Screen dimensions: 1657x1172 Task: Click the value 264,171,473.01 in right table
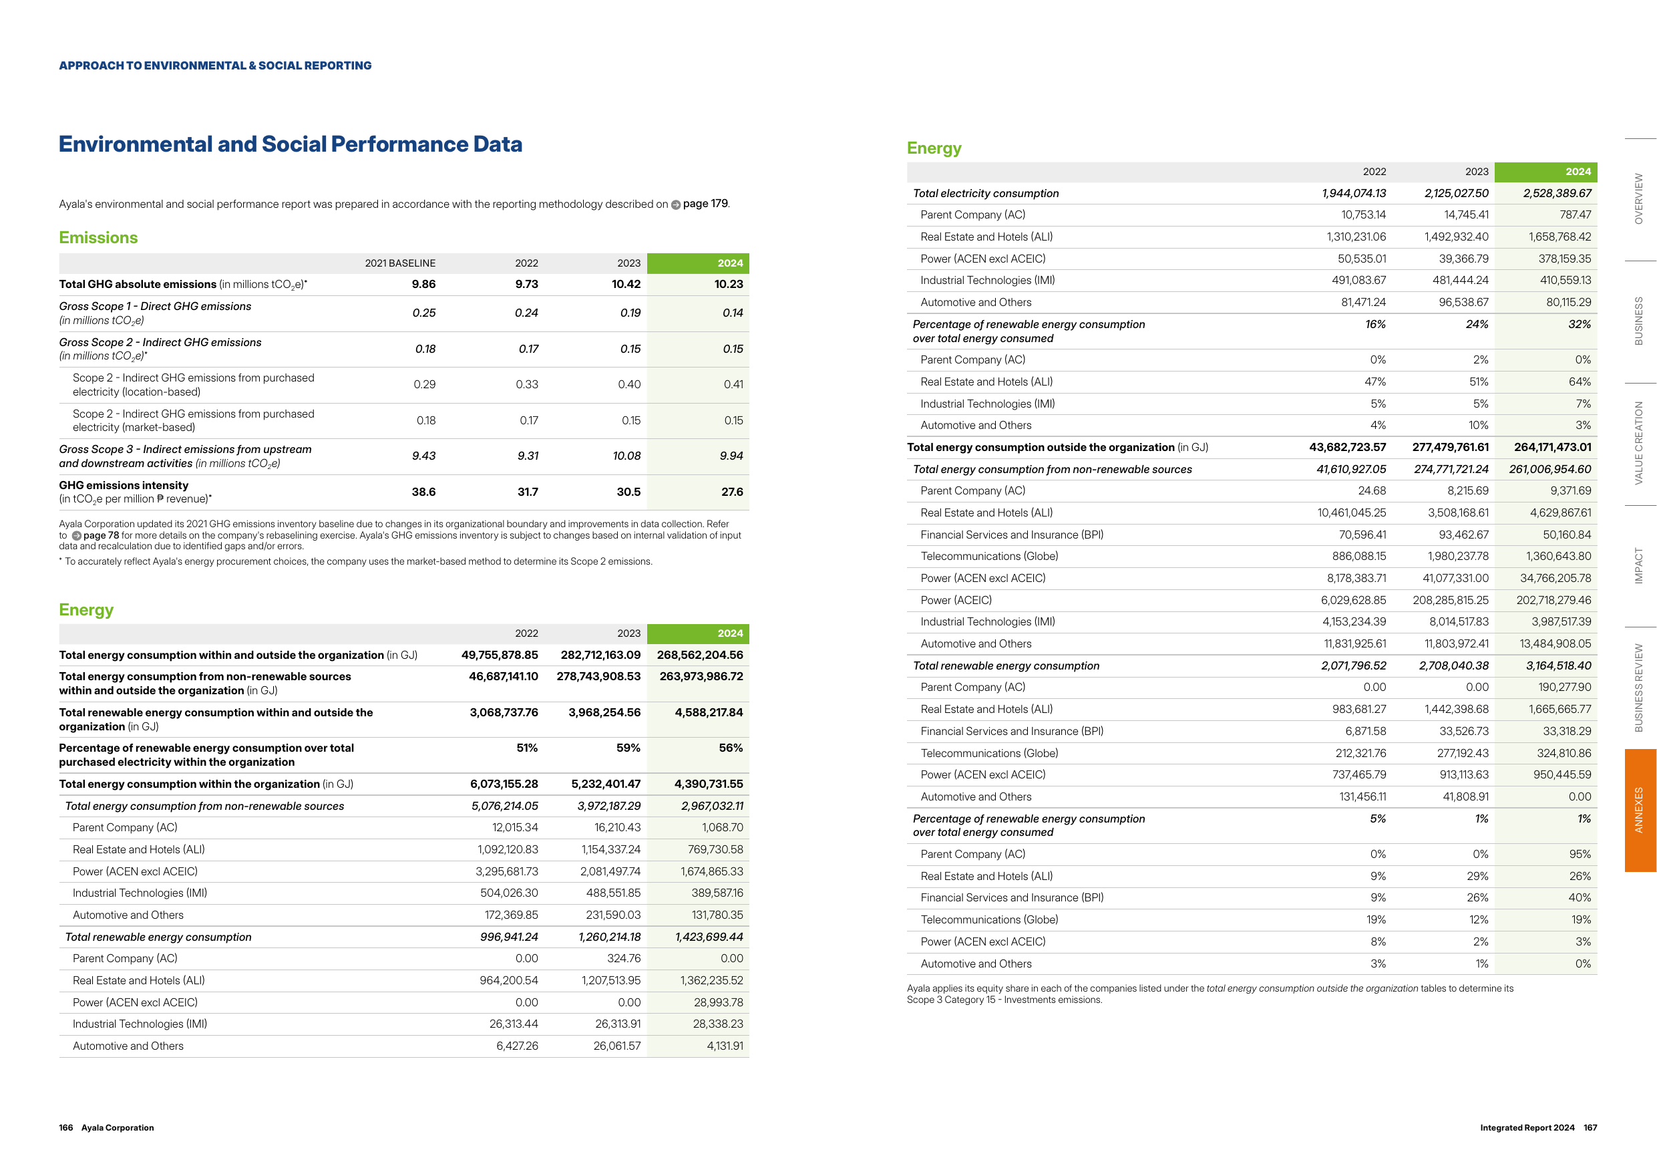pos(1552,448)
